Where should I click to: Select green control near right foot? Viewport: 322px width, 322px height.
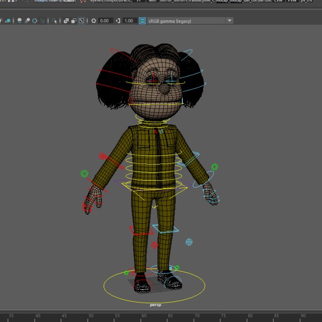click(126, 273)
